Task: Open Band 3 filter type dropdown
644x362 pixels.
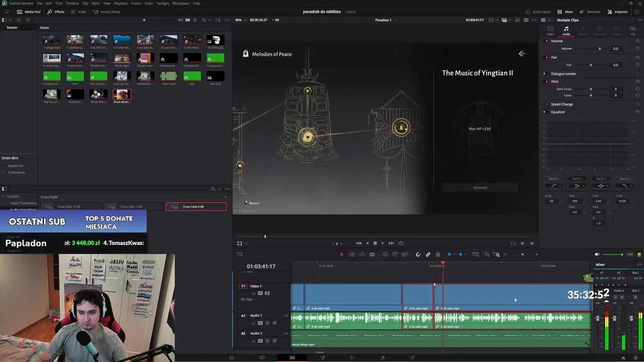Action: pyautogui.click(x=601, y=186)
